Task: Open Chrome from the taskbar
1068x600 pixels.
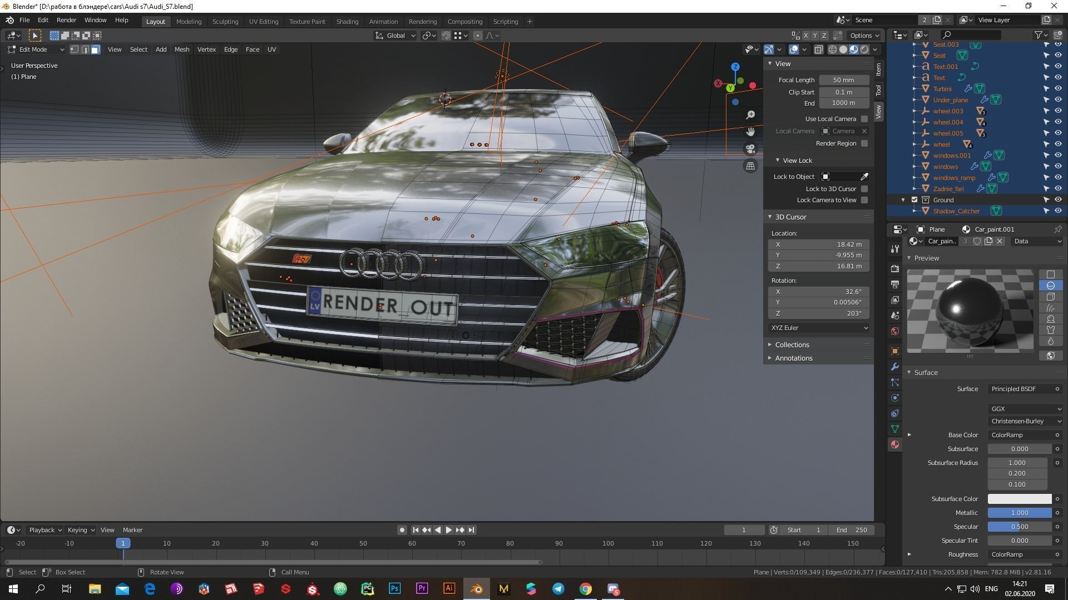Action: (586, 589)
